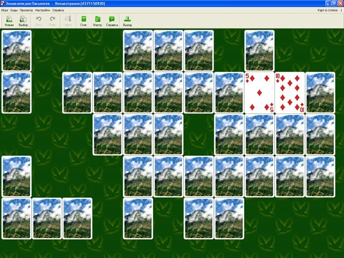Click the face-up 5 of diamonds card

click(x=259, y=92)
